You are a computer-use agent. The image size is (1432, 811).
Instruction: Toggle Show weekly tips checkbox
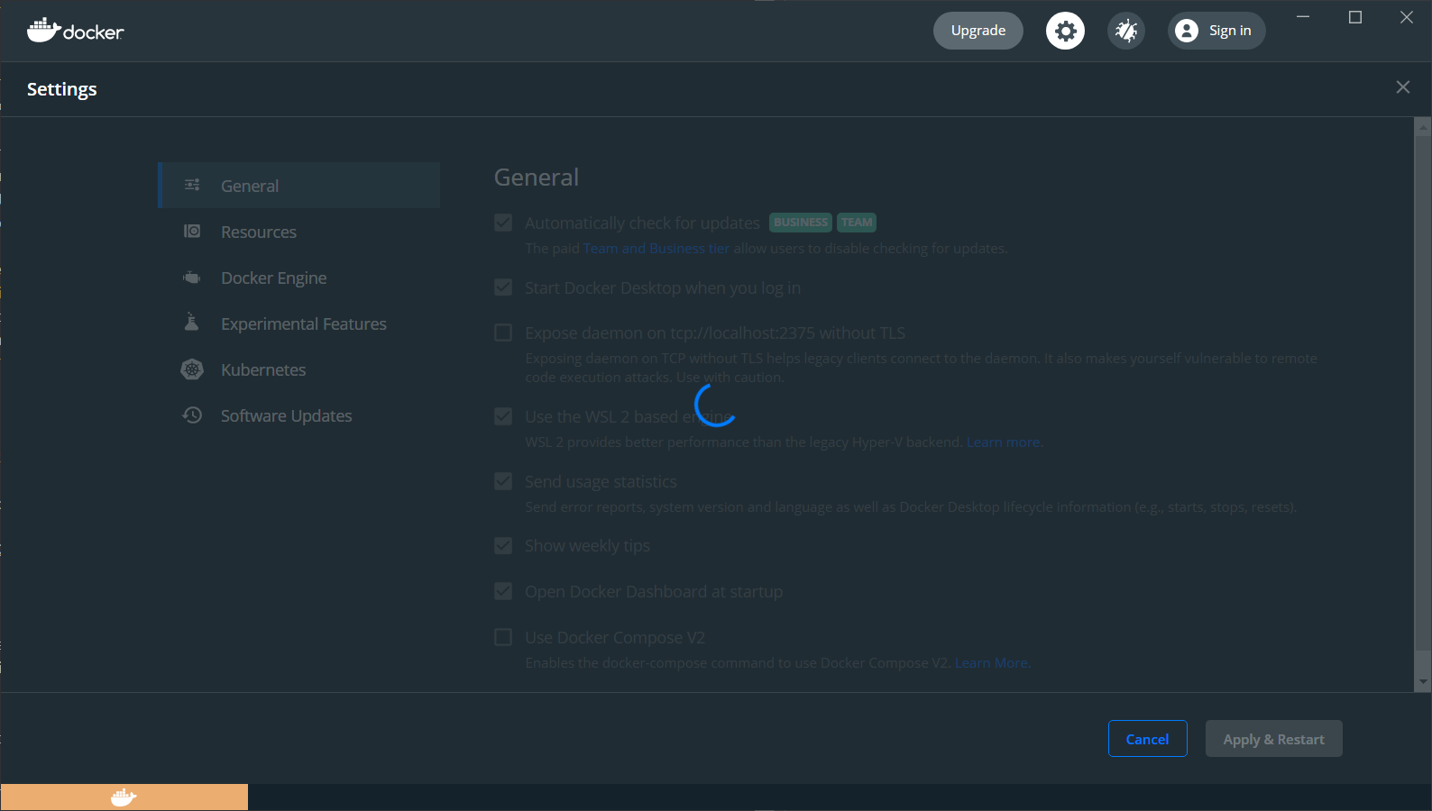[x=503, y=545]
